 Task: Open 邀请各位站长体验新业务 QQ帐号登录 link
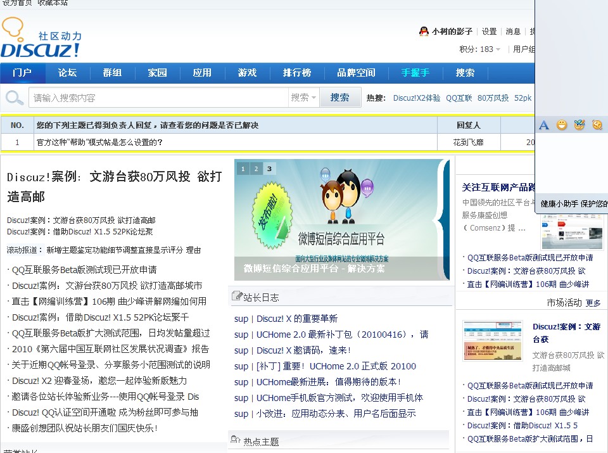pyautogui.click(x=105, y=397)
